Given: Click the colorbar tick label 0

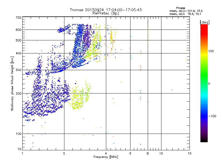Looking at the screenshot, I should click(209, 84).
